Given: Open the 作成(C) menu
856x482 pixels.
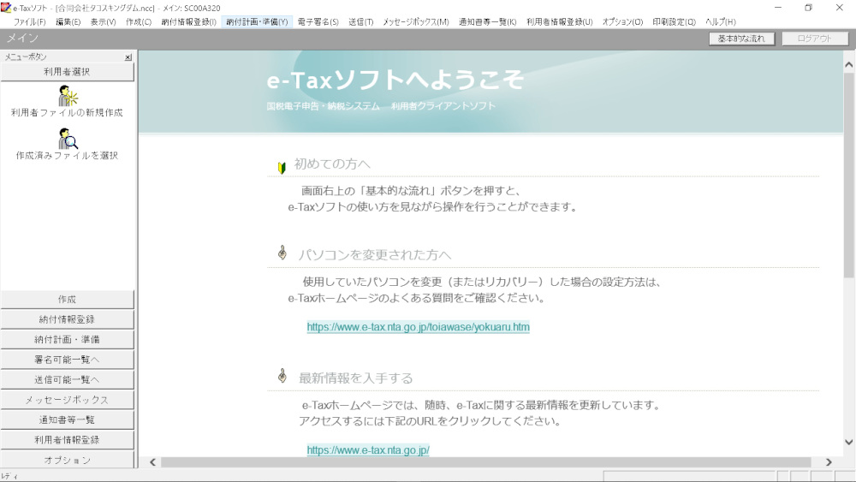Looking at the screenshot, I should pyautogui.click(x=139, y=22).
